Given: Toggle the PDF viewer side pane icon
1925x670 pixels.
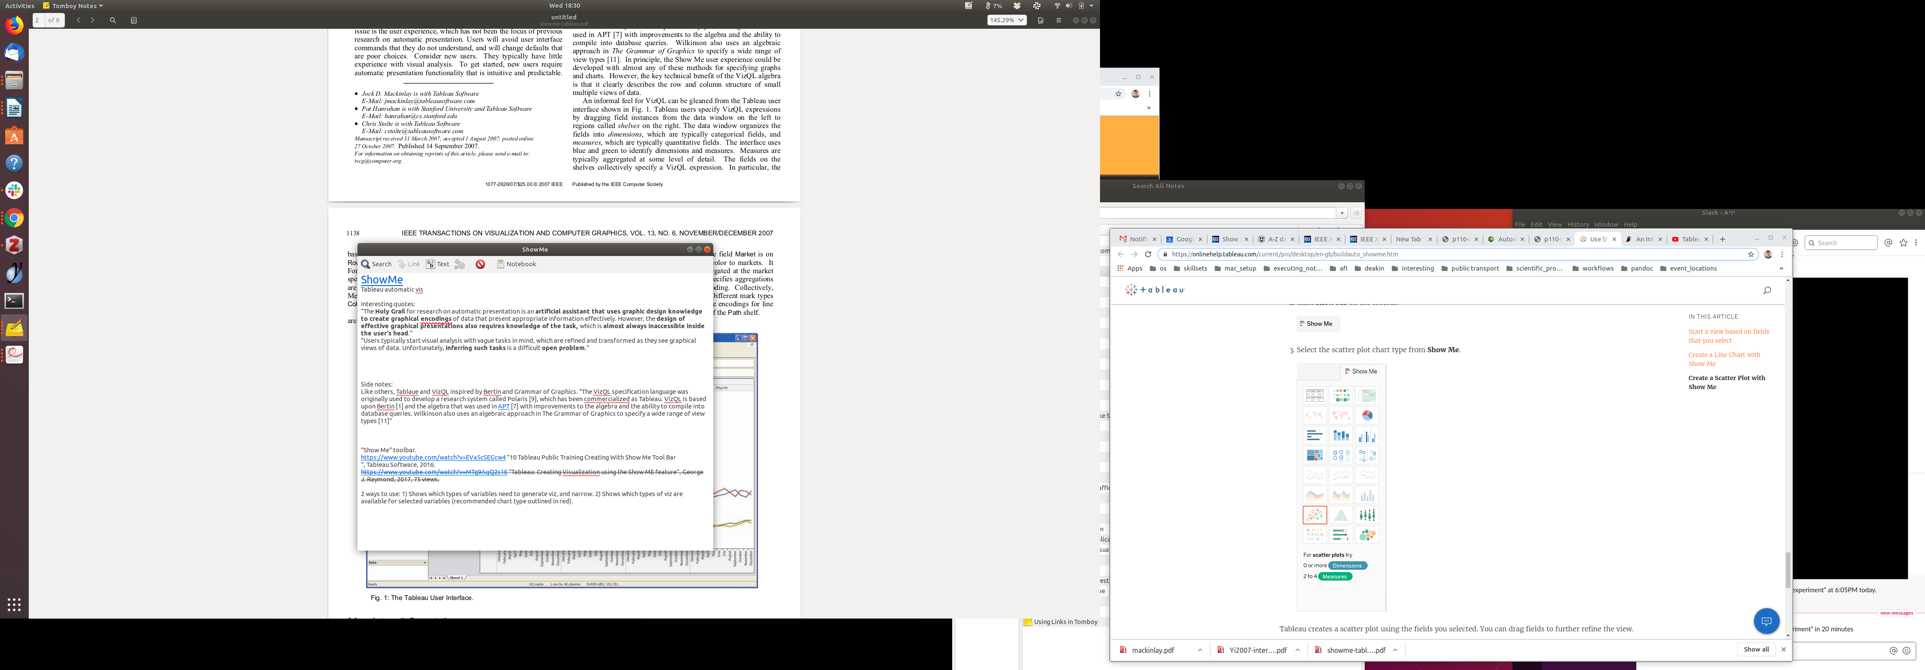Looking at the screenshot, I should (134, 20).
